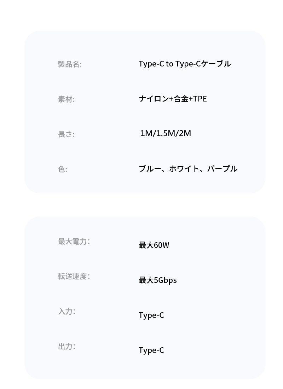
Task: Click the word パープル in the colors
Action: point(222,169)
